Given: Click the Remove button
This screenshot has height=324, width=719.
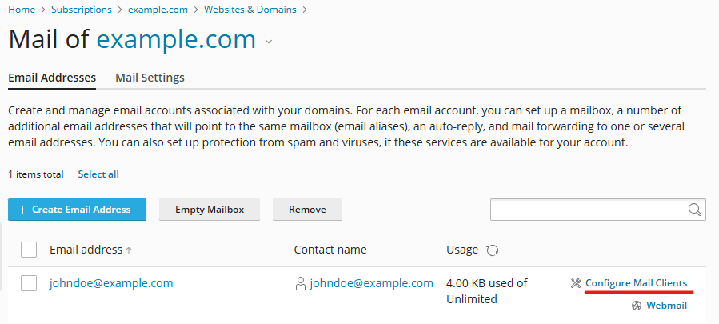Looking at the screenshot, I should pyautogui.click(x=307, y=210).
